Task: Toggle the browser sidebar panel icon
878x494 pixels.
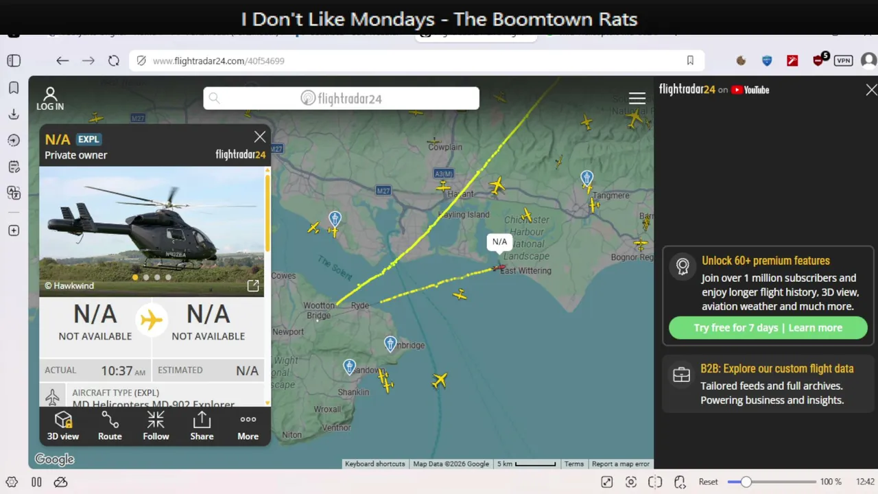Action: pyautogui.click(x=14, y=60)
